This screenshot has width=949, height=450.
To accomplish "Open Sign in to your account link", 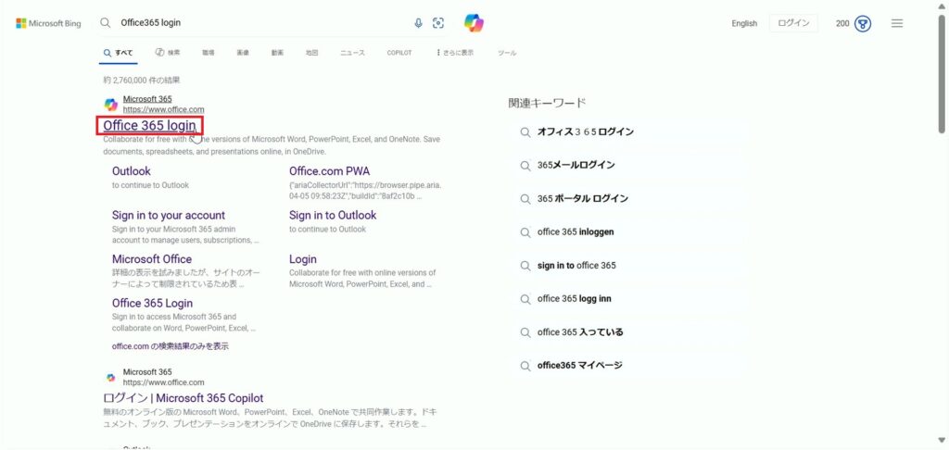I will pyautogui.click(x=169, y=216).
